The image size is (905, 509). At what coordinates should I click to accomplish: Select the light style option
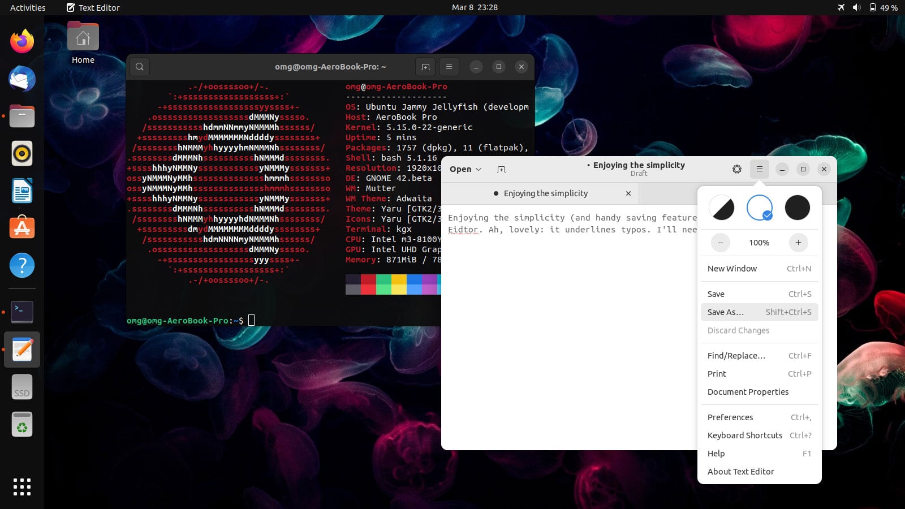click(x=759, y=208)
